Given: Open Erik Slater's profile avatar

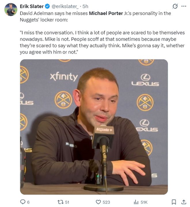Looking at the screenshot, I should pyautogui.click(x=11, y=10).
